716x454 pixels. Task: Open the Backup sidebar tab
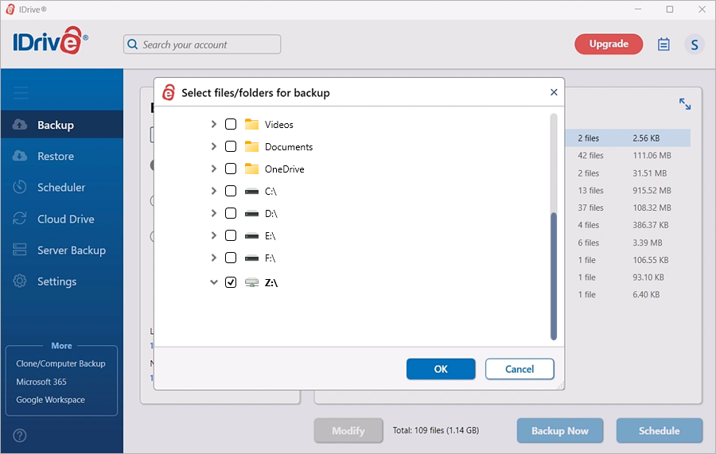62,125
